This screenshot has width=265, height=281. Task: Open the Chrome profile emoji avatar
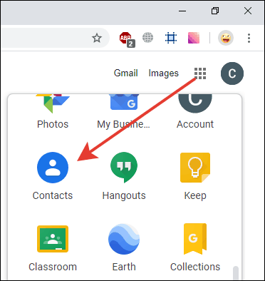coord(226,38)
